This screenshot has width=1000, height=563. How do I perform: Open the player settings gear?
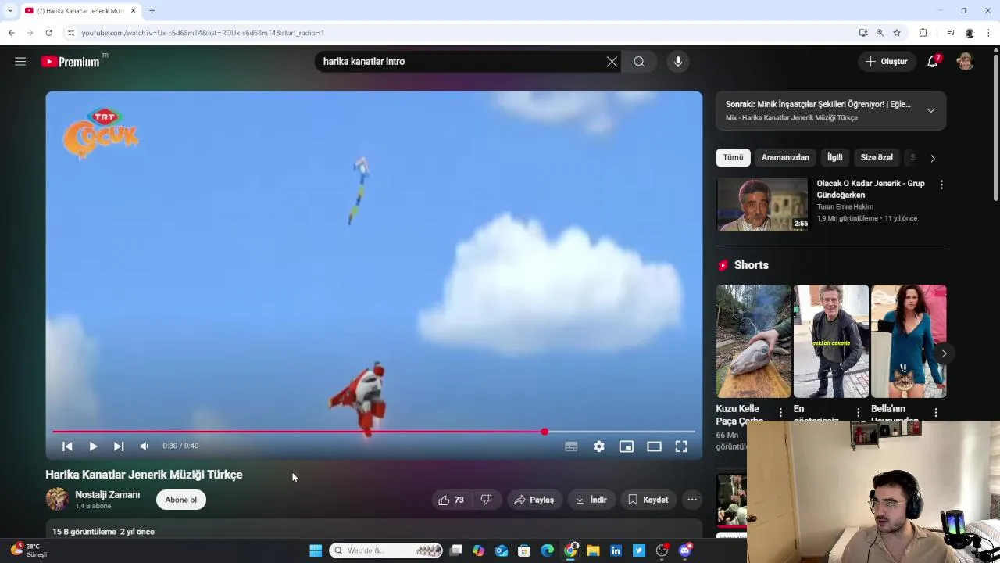tap(598, 446)
